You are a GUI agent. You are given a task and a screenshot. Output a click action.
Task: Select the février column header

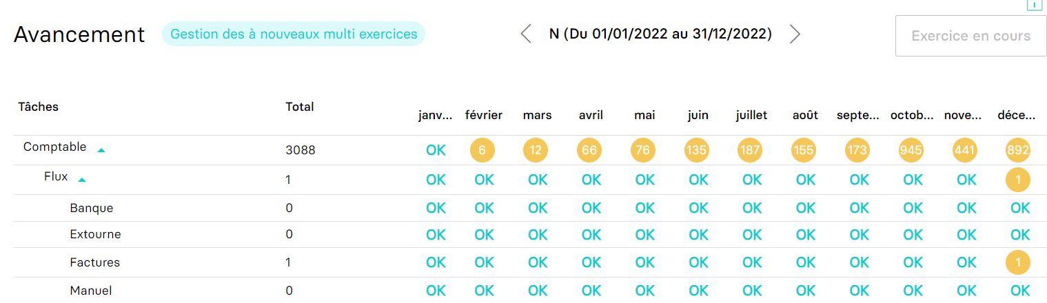point(484,115)
